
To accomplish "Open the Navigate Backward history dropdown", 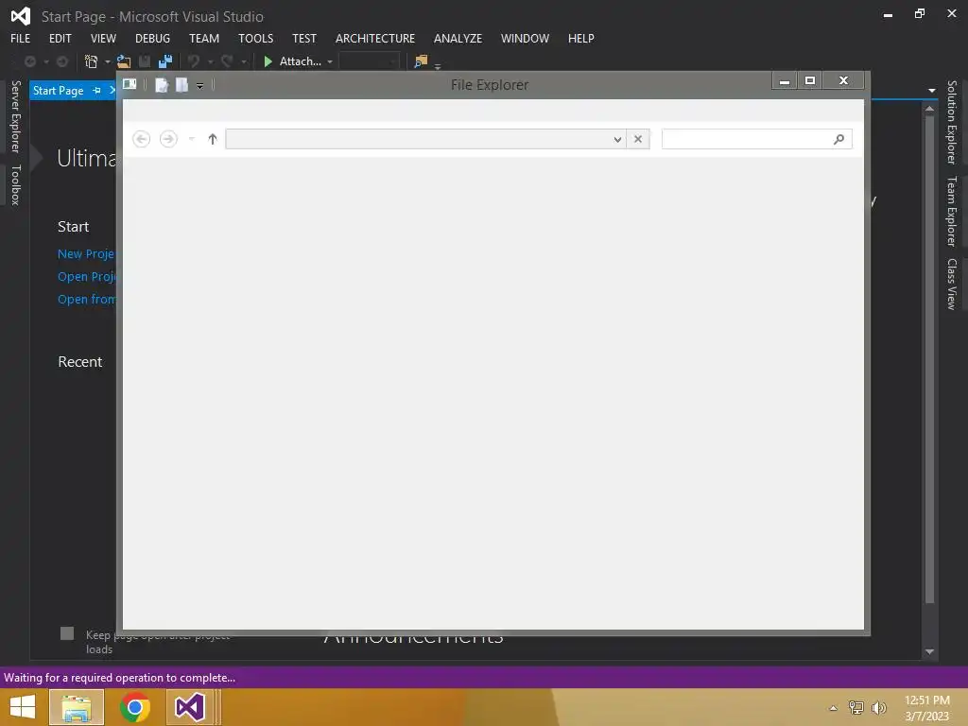I will pyautogui.click(x=46, y=61).
